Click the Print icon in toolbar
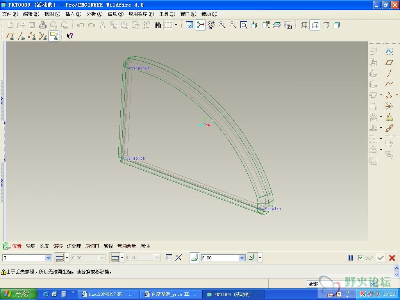The height and width of the screenshot is (300, 400). coord(43,25)
